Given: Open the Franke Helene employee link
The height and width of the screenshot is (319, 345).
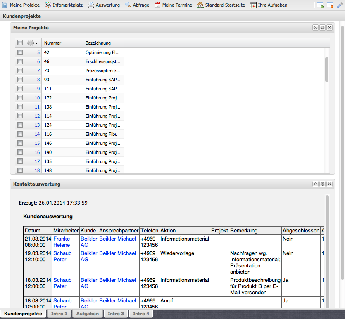Looking at the screenshot, I should tap(62, 242).
